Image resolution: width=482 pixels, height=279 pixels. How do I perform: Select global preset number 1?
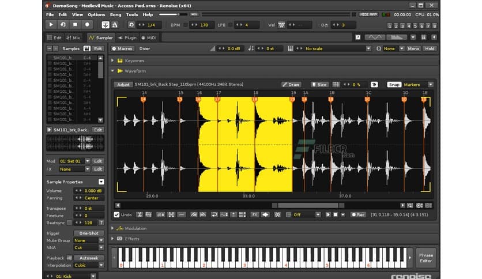(390, 26)
